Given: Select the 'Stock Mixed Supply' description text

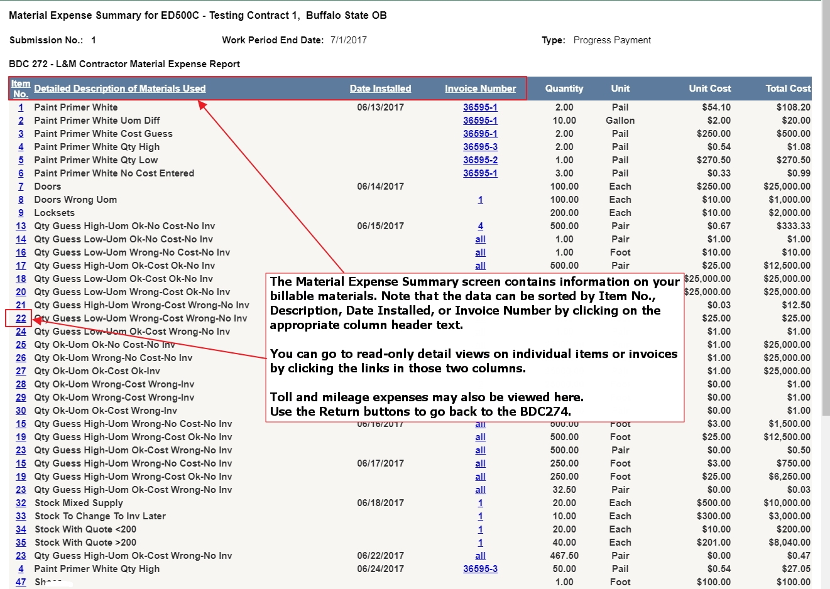Looking at the screenshot, I should point(79,503).
